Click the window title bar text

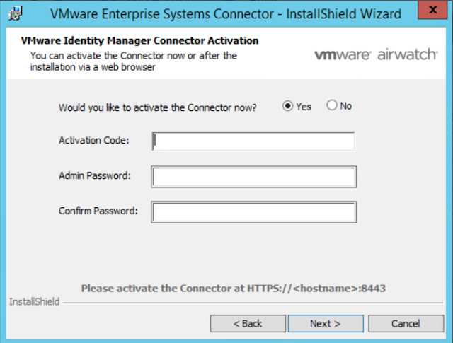coord(226,13)
